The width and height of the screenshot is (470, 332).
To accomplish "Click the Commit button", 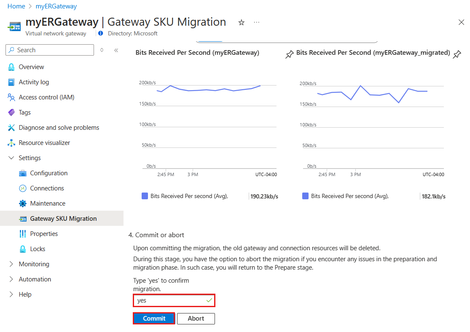I will coord(154,319).
